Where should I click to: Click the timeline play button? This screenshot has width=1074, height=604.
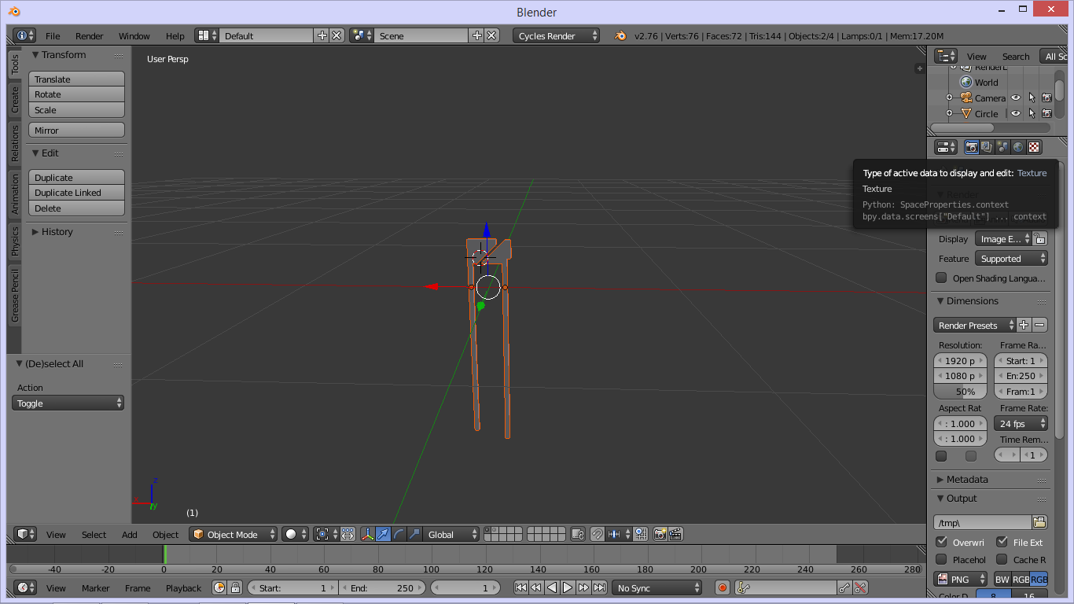click(x=567, y=587)
